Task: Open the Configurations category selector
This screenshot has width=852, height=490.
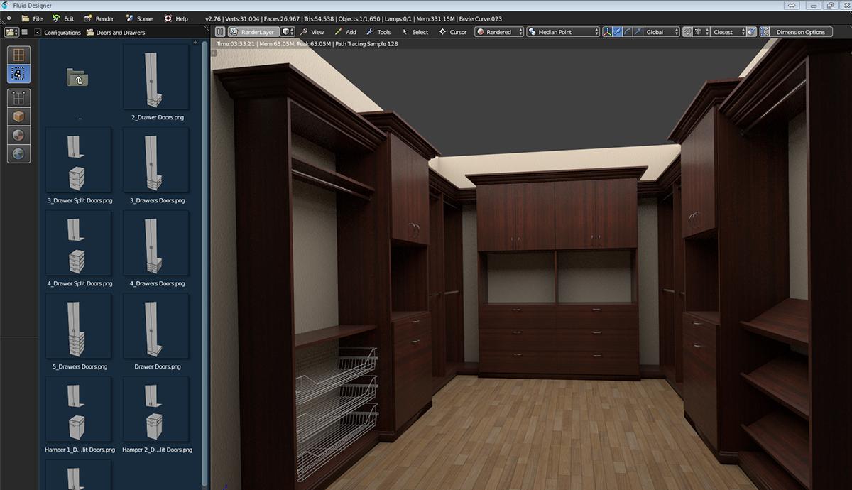Action: (x=57, y=32)
